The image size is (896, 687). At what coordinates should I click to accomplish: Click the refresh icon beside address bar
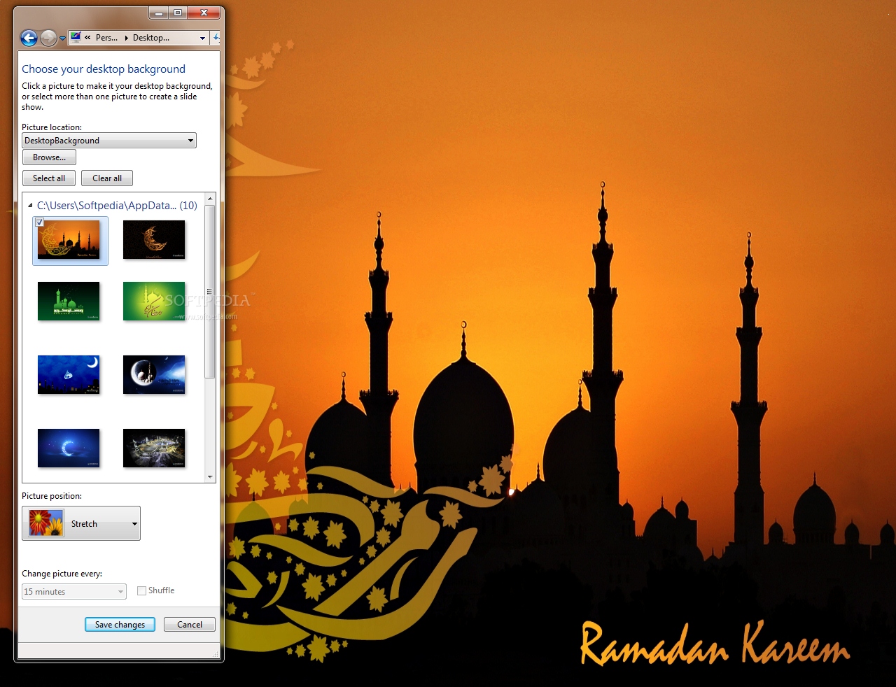click(216, 38)
